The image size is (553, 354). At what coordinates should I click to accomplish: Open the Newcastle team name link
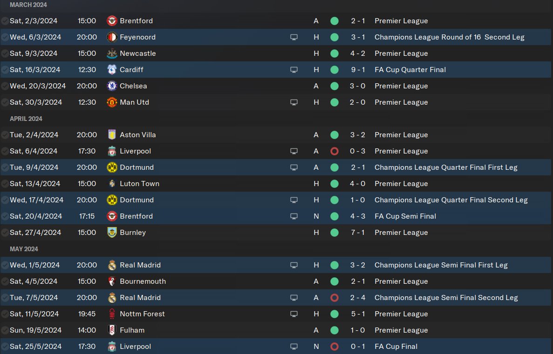(137, 53)
